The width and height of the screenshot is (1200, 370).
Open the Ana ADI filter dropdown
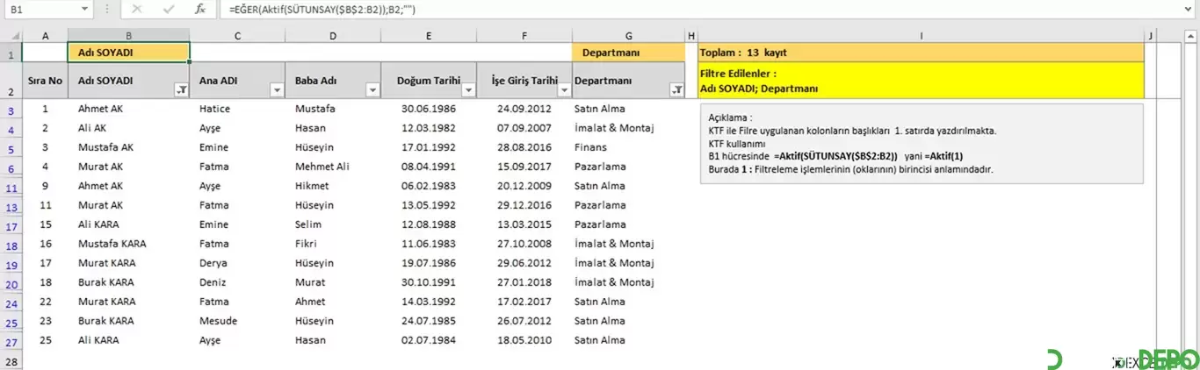[277, 89]
